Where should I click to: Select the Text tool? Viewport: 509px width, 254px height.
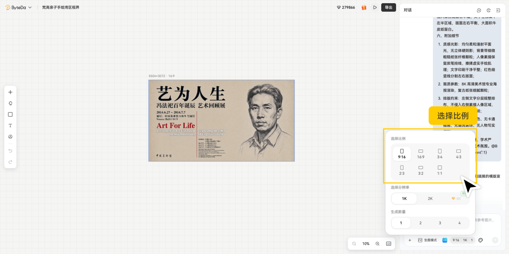click(x=10, y=125)
